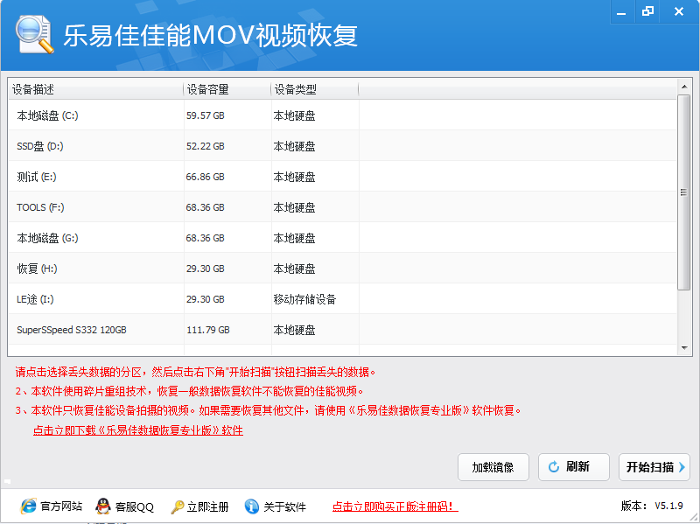This screenshot has height=524, width=700.
Task: Sort by 设备容量 column header
Action: 227,89
